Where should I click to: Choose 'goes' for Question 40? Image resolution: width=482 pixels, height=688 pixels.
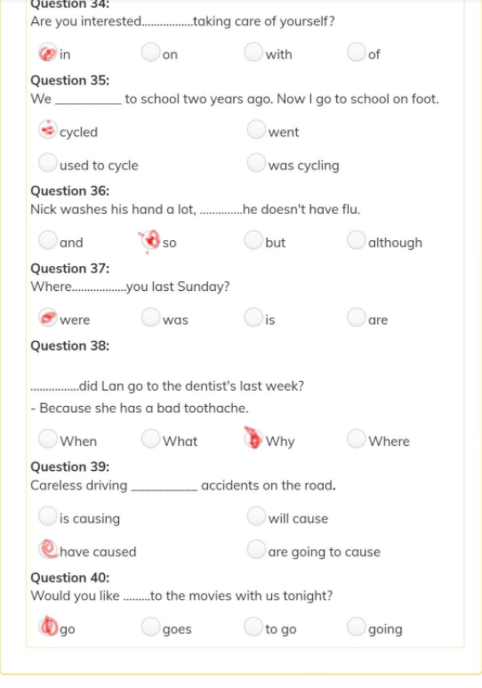(x=151, y=627)
